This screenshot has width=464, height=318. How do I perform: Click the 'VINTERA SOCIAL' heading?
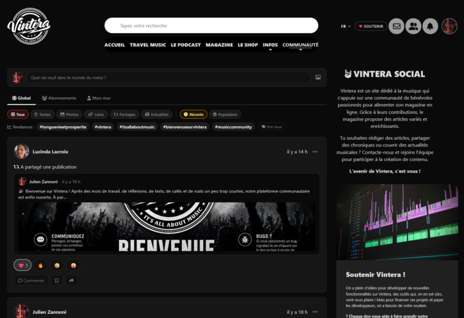(385, 74)
